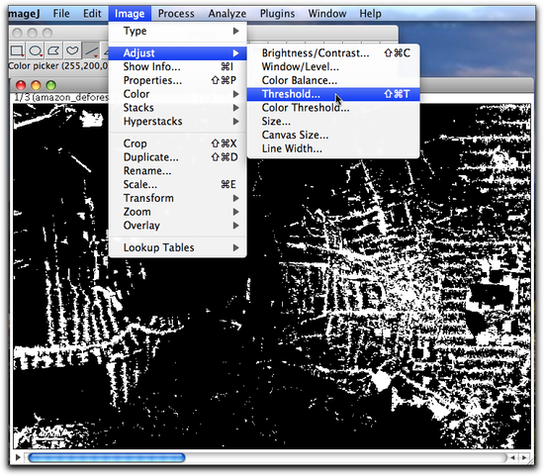The width and height of the screenshot is (544, 476).
Task: Choose Crop from Image menu
Action: coord(178,143)
